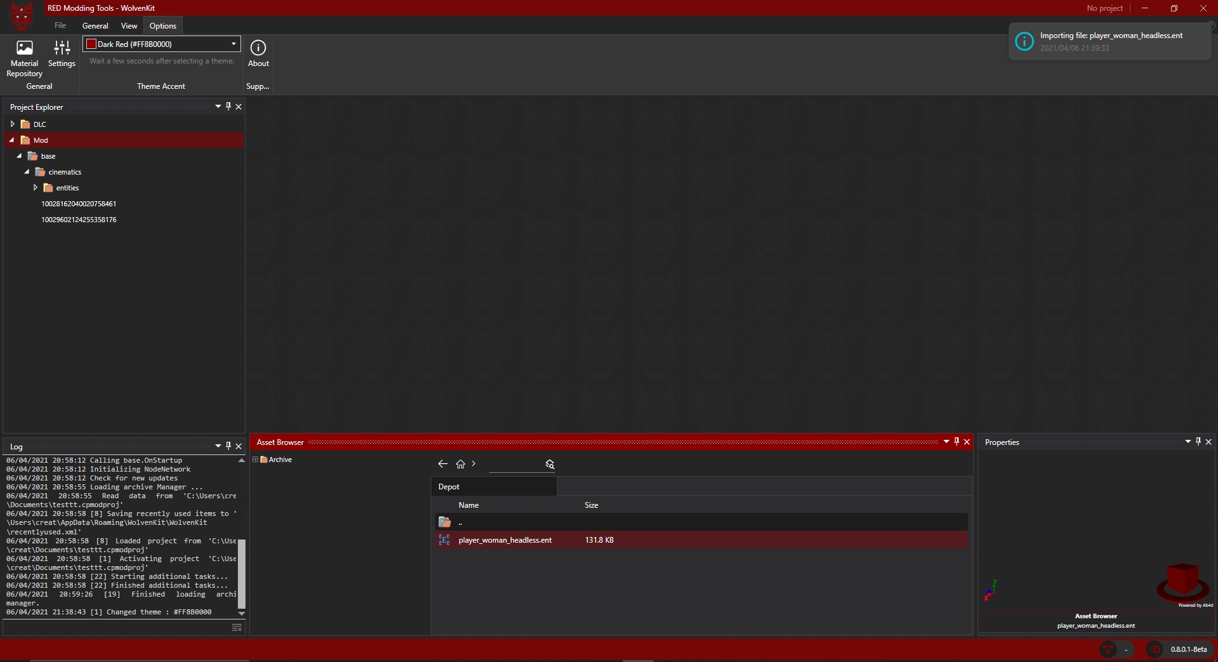Go back in Asset Browser navigation
The height and width of the screenshot is (662, 1218).
point(443,464)
